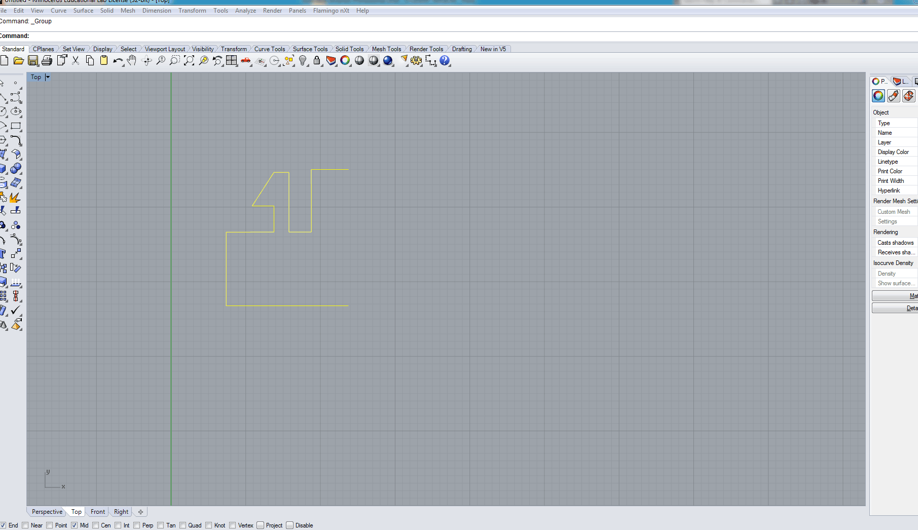
Task: Click the Paste clipboard icon
Action: tap(104, 61)
